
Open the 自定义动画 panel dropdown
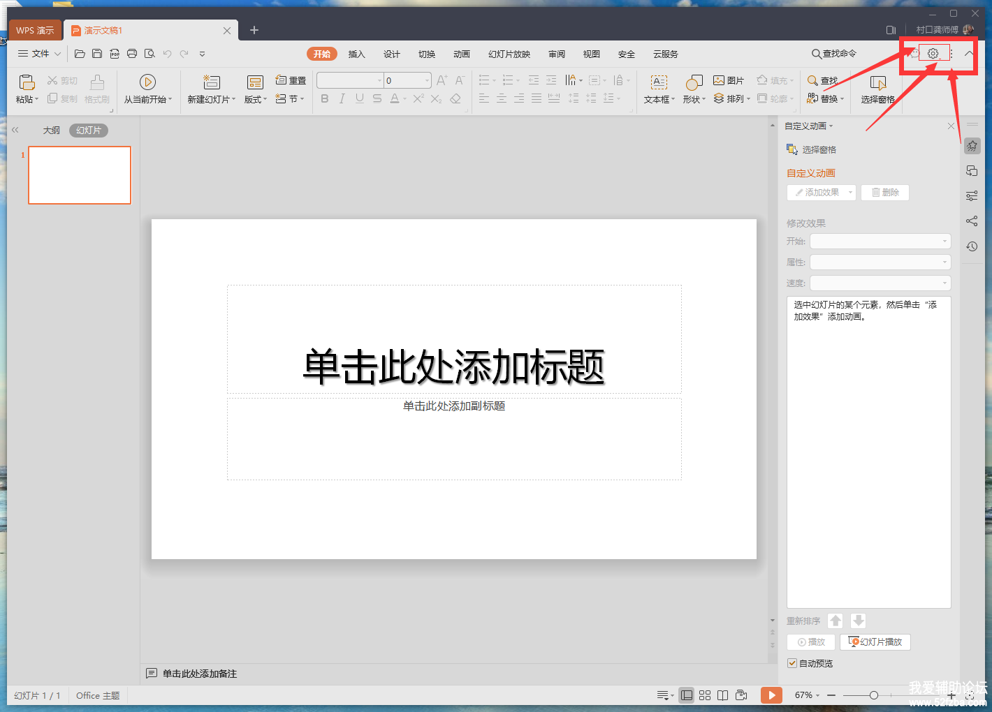(x=809, y=126)
